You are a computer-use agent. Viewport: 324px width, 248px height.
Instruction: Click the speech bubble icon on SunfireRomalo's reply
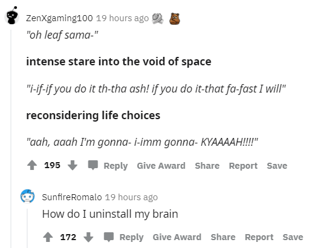(109, 237)
